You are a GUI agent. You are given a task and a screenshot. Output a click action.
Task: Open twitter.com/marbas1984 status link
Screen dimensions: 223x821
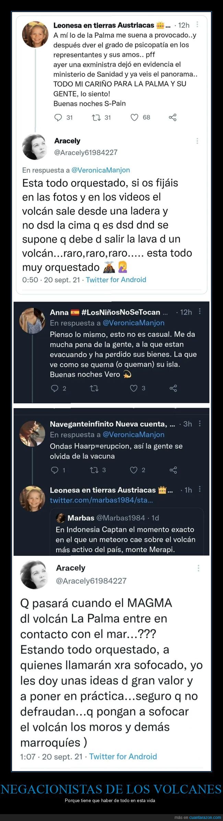coord(101,500)
